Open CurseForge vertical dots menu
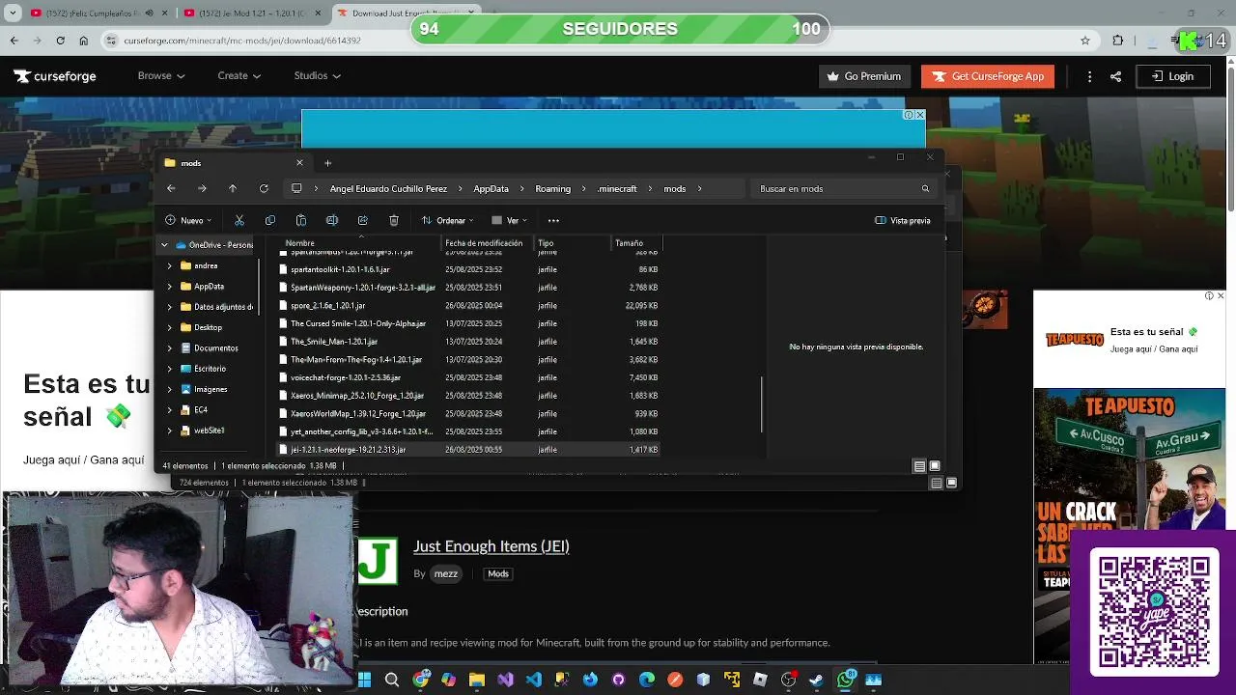Viewport: 1236px width, 695px height. click(1089, 76)
